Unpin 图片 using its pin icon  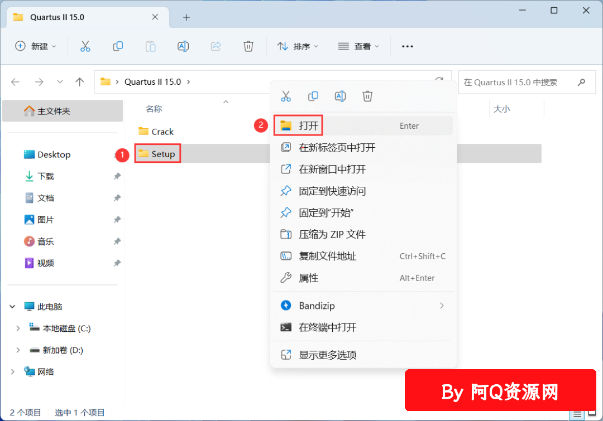(117, 220)
